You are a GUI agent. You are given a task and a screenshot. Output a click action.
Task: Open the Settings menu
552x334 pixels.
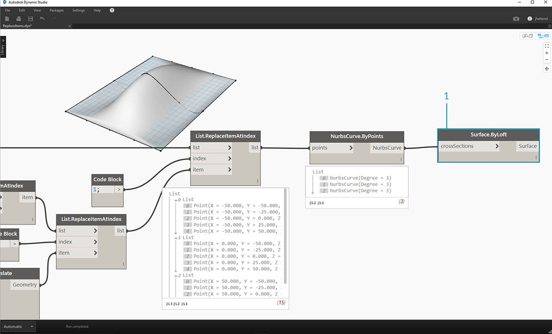click(x=78, y=10)
